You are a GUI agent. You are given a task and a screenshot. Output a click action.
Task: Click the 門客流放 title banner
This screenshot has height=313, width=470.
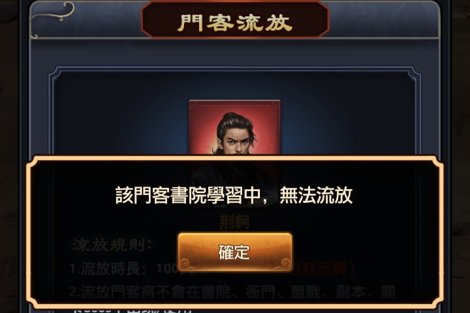point(235,22)
